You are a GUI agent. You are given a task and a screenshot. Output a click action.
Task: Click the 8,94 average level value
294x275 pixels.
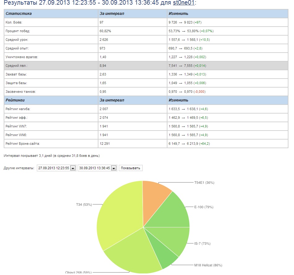click(103, 66)
